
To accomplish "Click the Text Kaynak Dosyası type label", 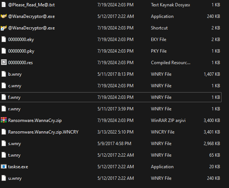I will (x=170, y=5).
